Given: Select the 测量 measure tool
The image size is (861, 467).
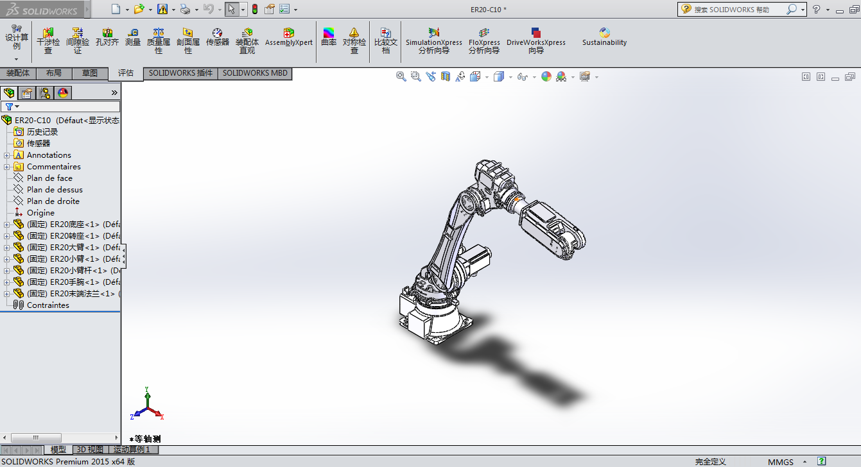Looking at the screenshot, I should pyautogui.click(x=133, y=38).
